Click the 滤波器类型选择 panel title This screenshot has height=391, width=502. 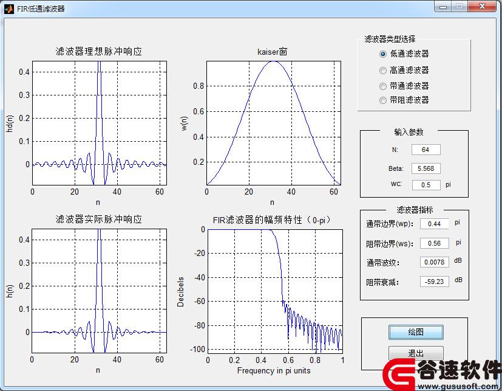pos(390,39)
